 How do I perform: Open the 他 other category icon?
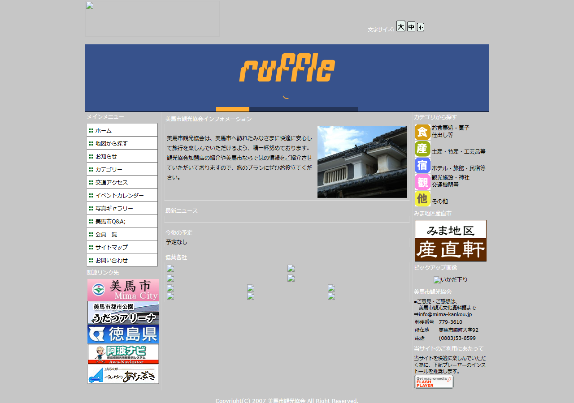(x=422, y=199)
